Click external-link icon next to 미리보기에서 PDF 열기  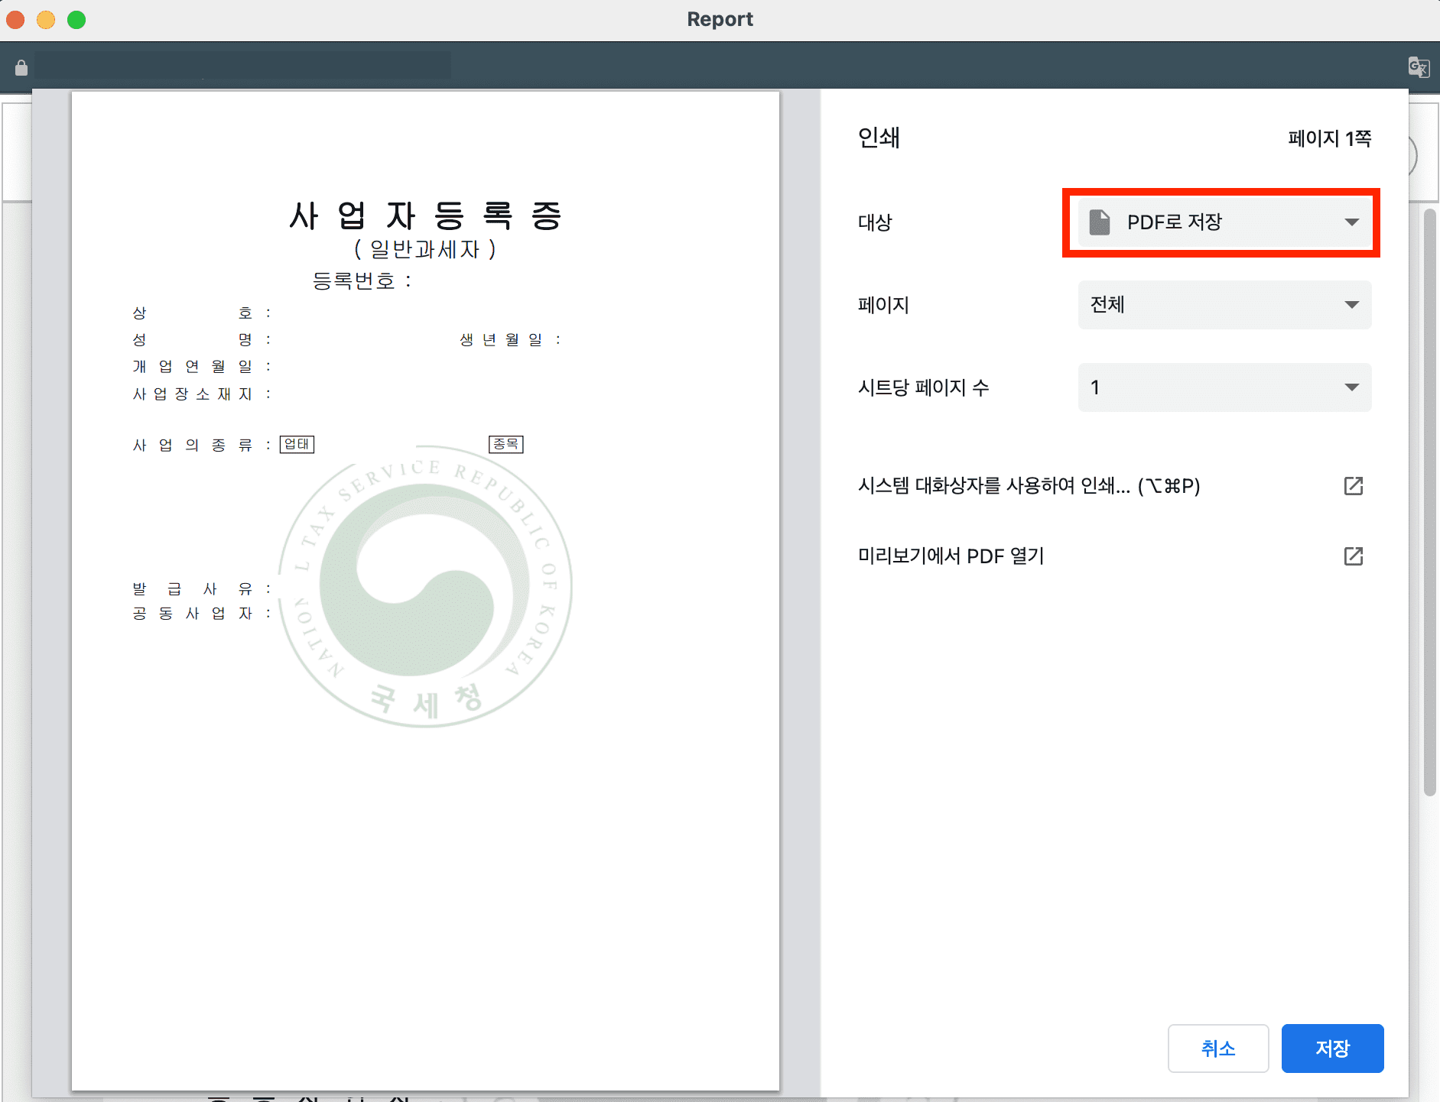click(1354, 556)
